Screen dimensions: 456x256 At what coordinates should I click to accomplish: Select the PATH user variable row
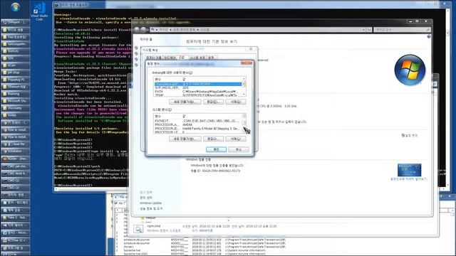[x=198, y=92]
